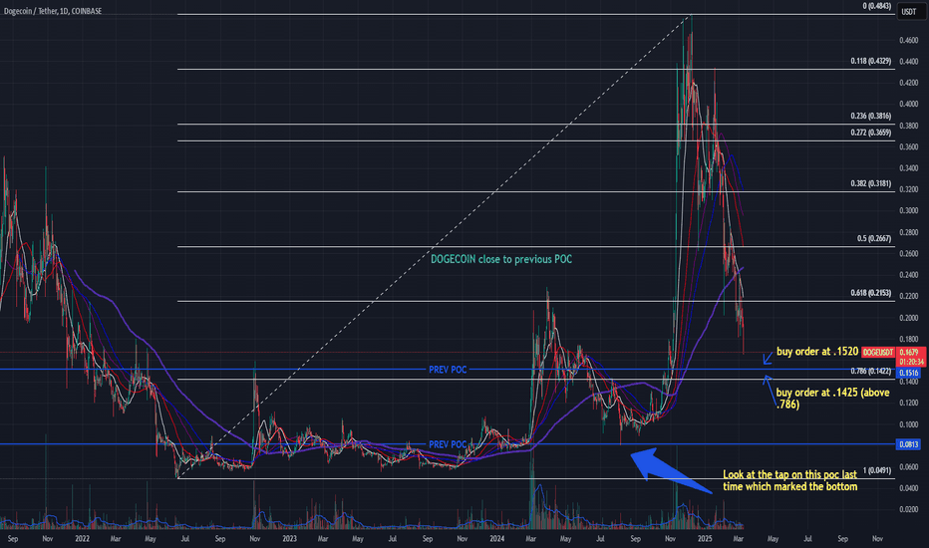Click 2023 on the time axis

click(x=289, y=538)
